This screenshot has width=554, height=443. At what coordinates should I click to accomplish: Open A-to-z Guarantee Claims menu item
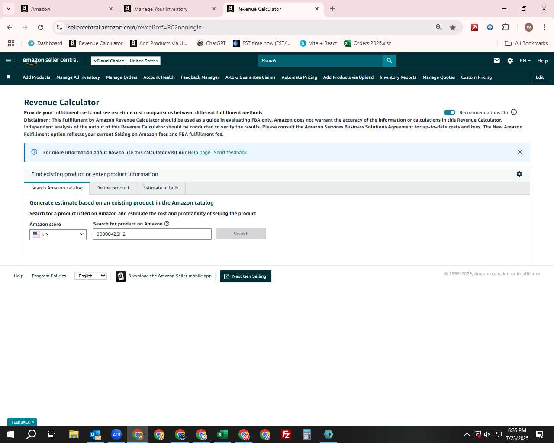[250, 77]
